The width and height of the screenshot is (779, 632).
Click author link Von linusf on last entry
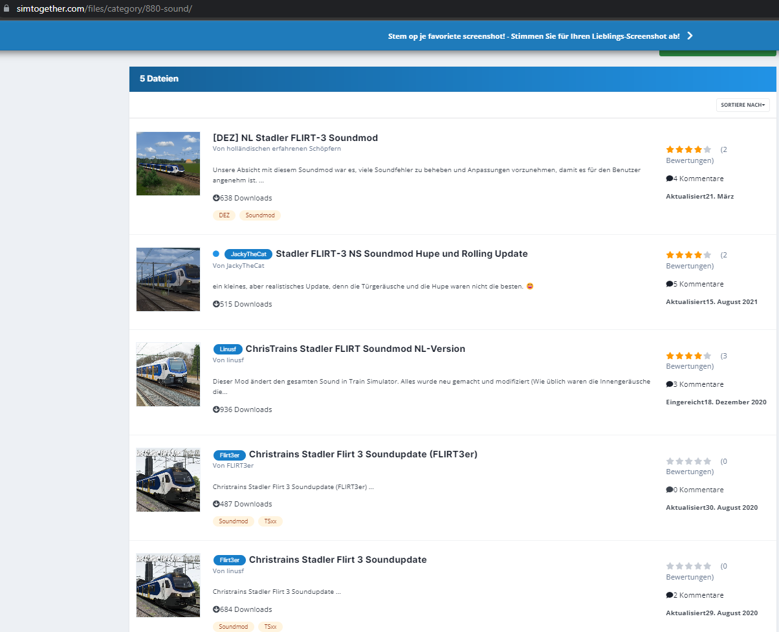coord(228,571)
